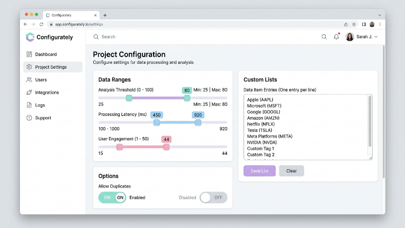Click the Tesla (TSLA) entry line
Screen dimensions: 405x228
[x=260, y=130]
